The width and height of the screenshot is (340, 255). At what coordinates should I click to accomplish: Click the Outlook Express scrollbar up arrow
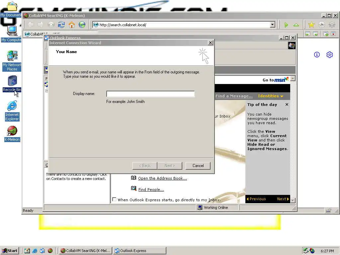click(x=293, y=78)
